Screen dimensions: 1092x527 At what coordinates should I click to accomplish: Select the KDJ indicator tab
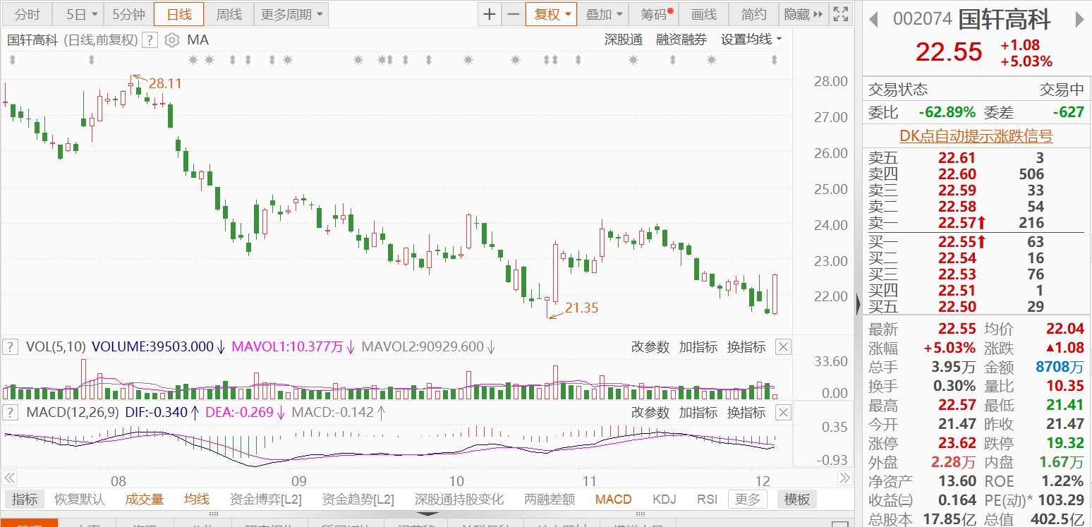pyautogui.click(x=664, y=499)
